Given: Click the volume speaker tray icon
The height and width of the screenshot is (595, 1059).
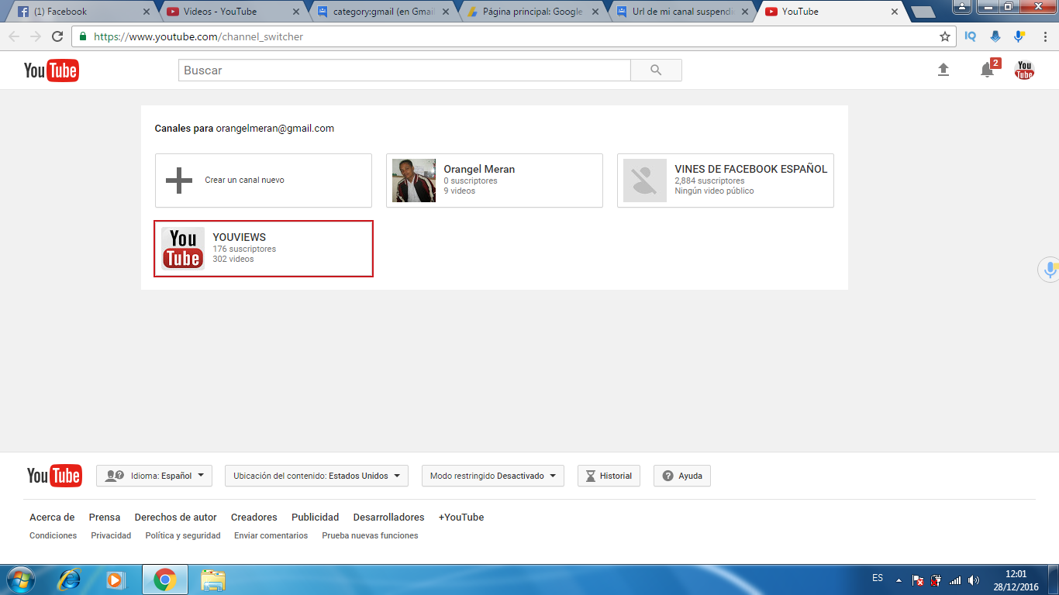Looking at the screenshot, I should coord(974,580).
